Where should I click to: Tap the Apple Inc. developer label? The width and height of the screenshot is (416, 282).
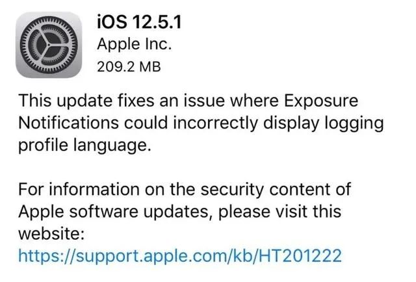135,44
